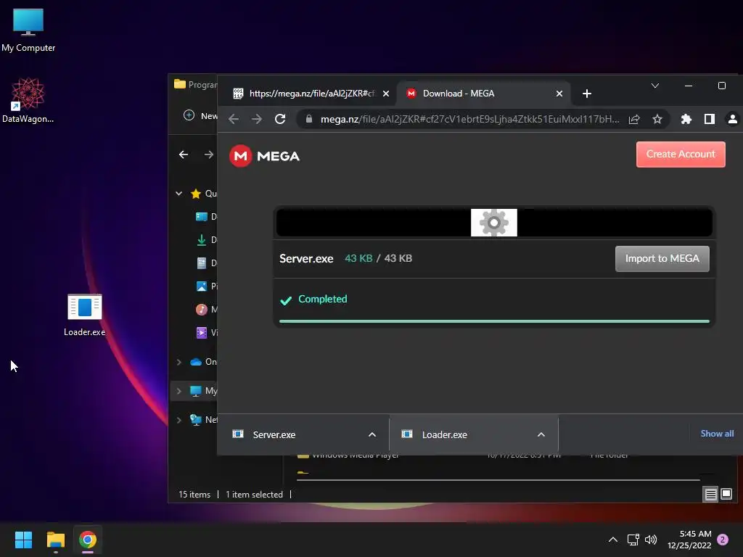
Task: Close the mega.nz file URL tab
Action: coord(386,94)
